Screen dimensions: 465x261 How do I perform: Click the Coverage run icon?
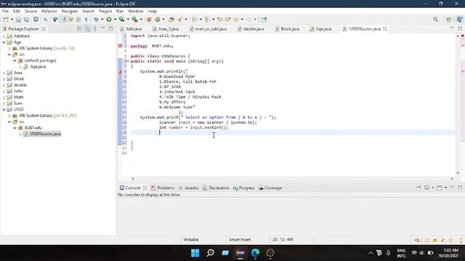[121, 20]
